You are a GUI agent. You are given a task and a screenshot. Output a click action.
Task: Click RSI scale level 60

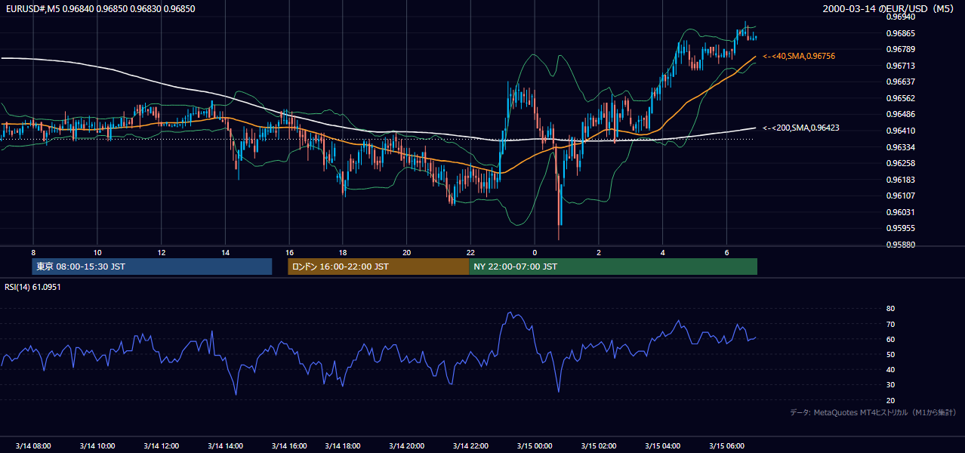coord(890,339)
